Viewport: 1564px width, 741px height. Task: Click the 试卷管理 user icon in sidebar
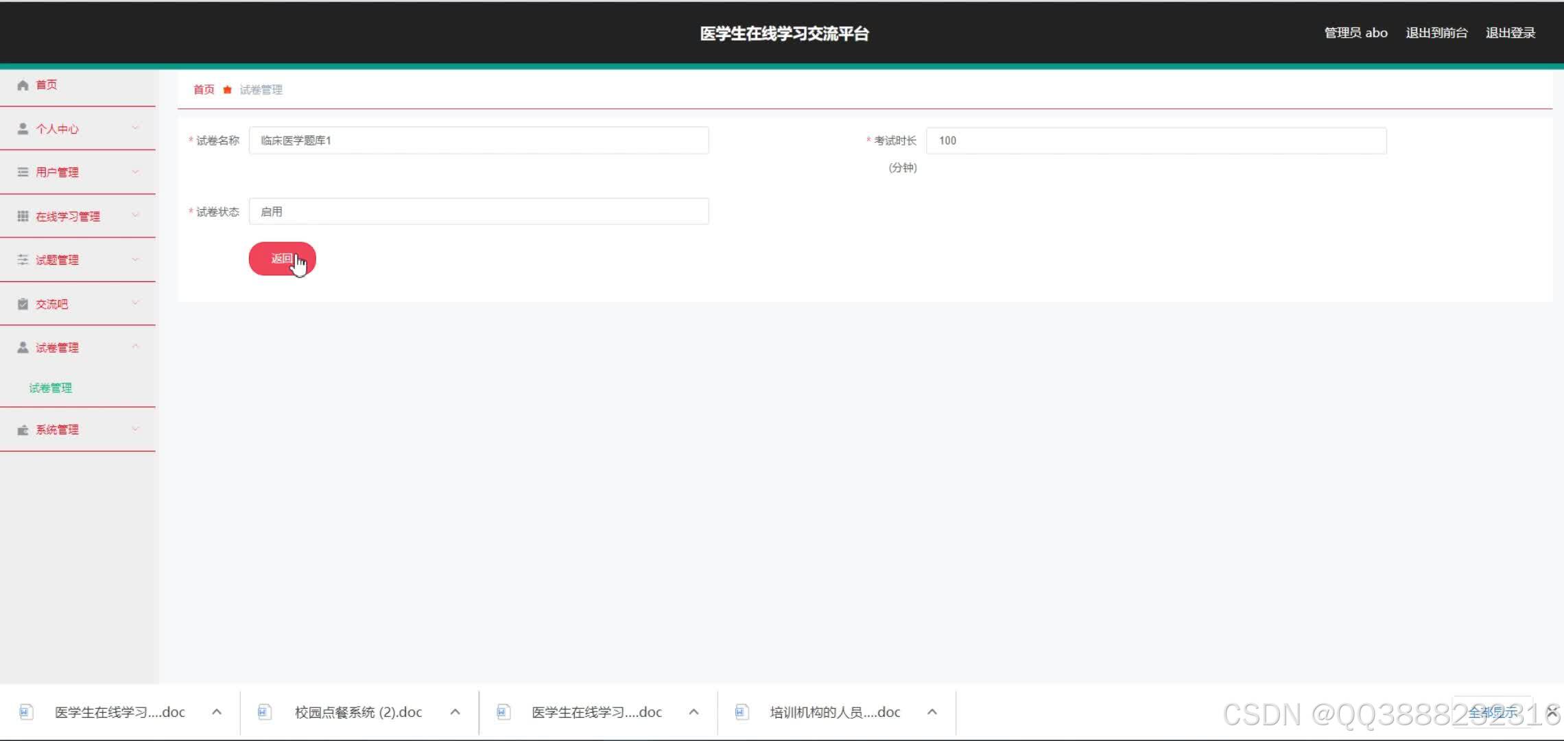[23, 347]
